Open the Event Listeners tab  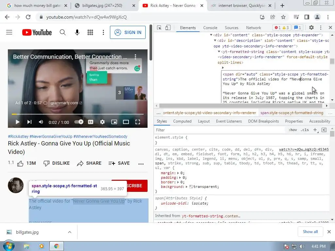click(x=229, y=121)
